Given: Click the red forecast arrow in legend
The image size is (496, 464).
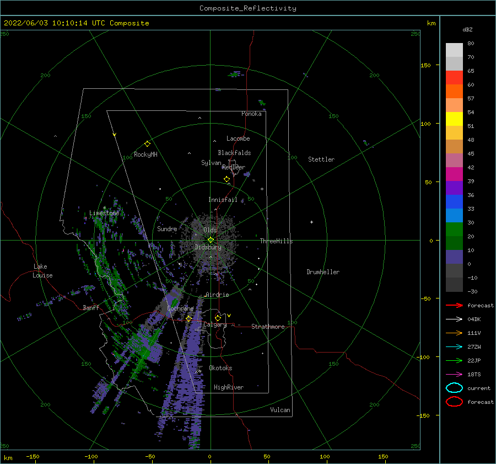Looking at the screenshot, I should tap(454, 305).
